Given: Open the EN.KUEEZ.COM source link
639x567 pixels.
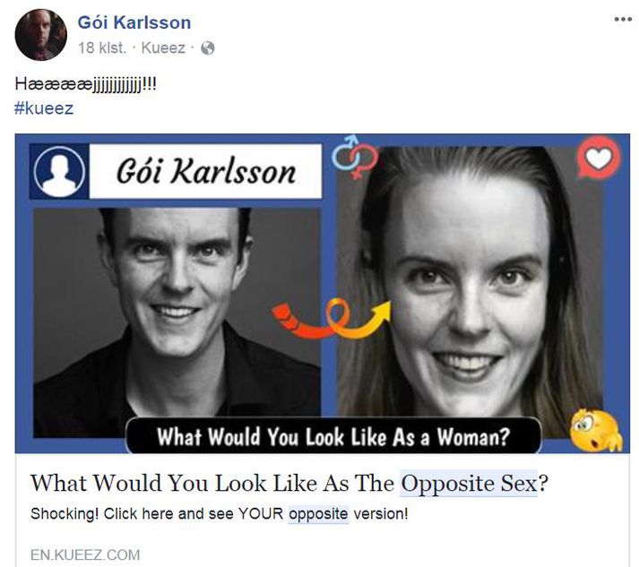Looking at the screenshot, I should pos(85,554).
